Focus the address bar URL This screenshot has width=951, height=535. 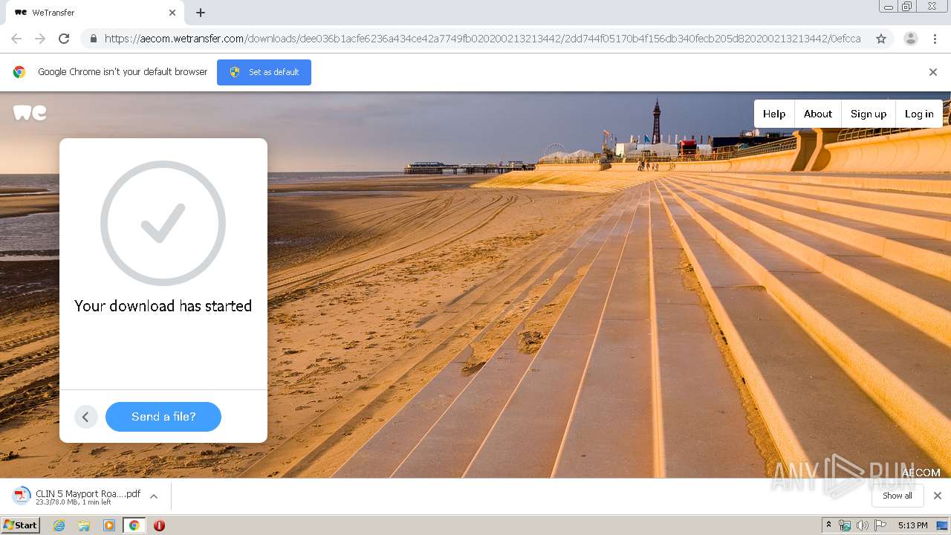(x=482, y=39)
